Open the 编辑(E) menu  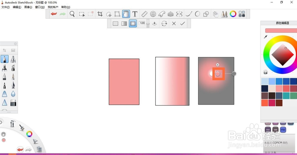[17, 7]
